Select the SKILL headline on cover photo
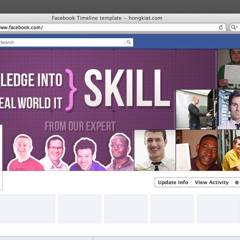The image size is (240, 240). pos(127,88)
